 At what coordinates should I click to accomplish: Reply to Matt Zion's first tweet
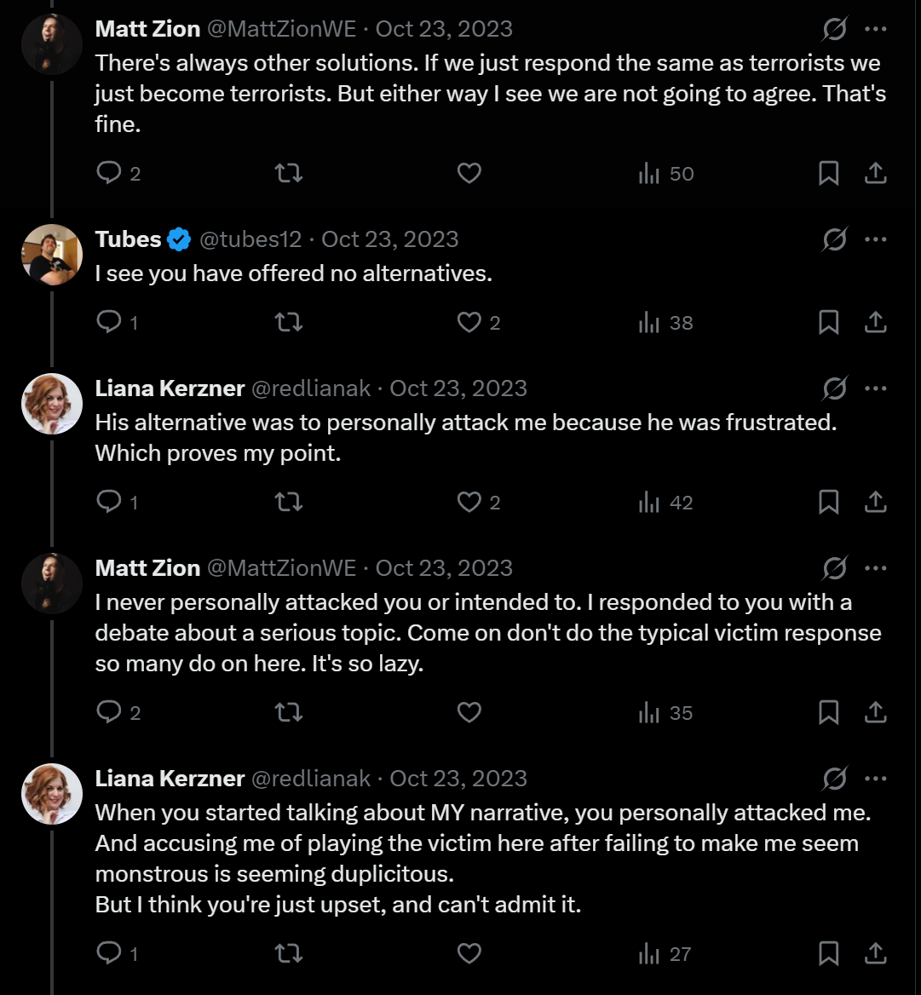tap(109, 173)
